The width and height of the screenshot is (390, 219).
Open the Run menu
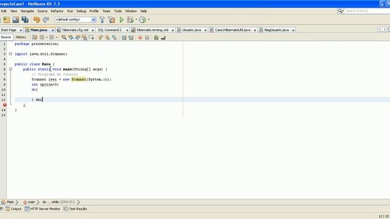[x=70, y=11]
